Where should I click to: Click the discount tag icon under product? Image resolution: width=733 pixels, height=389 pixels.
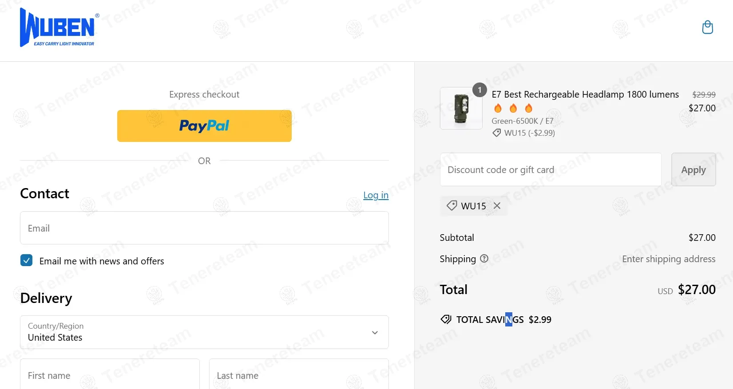[496, 133]
